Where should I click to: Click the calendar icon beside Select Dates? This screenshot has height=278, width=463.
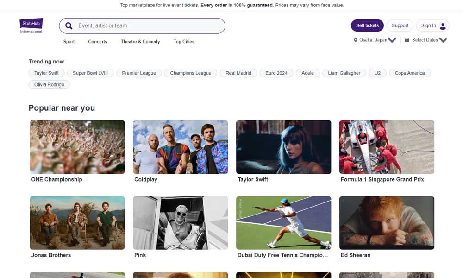coord(407,40)
